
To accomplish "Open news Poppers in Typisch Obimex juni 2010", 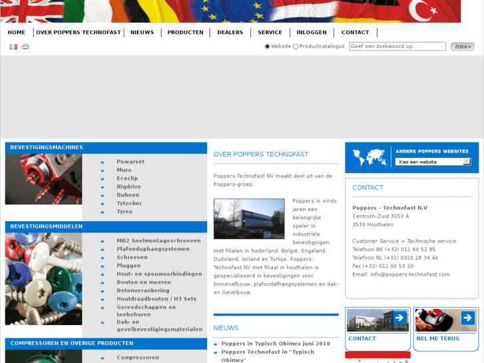I will tap(276, 344).
